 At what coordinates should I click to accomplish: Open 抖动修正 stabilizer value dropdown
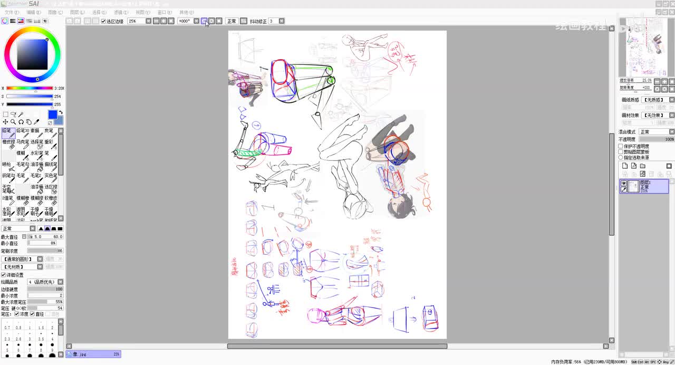point(282,21)
